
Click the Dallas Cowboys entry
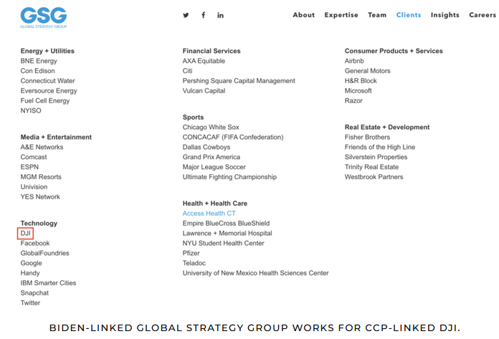pos(206,147)
